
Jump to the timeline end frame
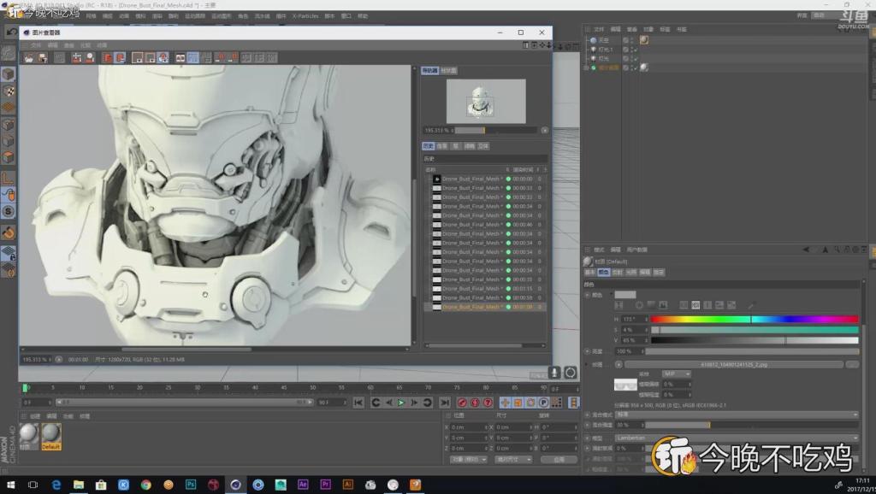click(445, 403)
